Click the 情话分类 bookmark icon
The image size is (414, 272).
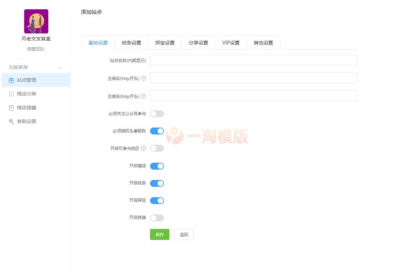tap(10, 93)
